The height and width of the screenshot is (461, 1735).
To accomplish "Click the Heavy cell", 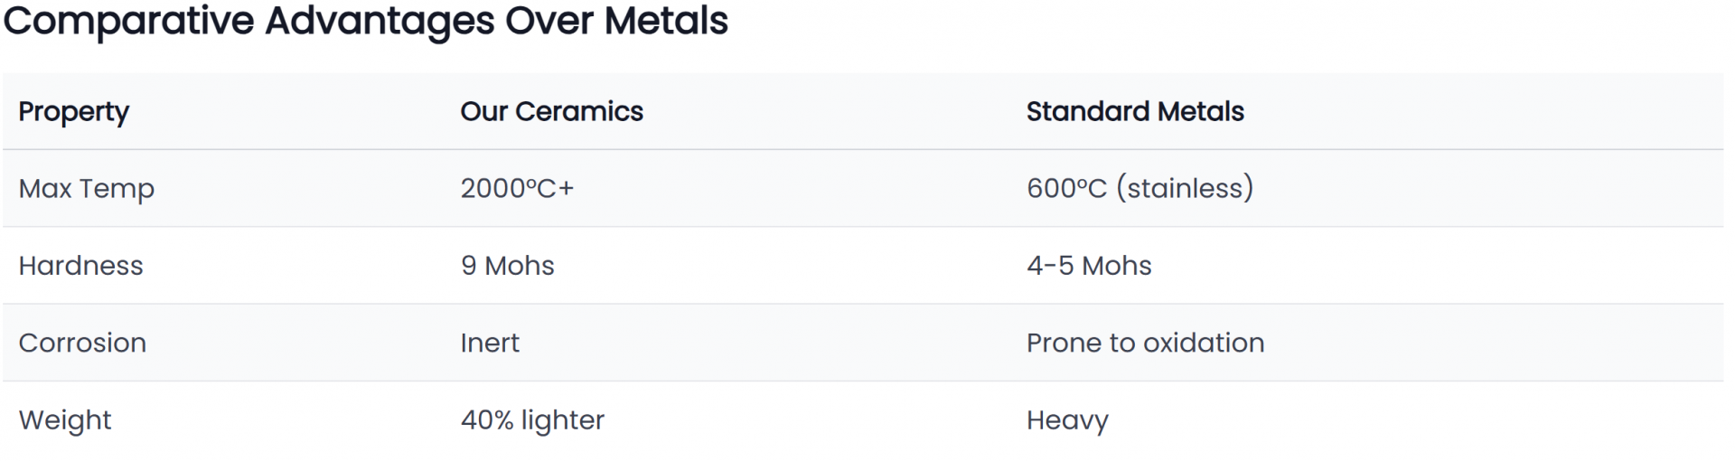I will click(x=1067, y=420).
